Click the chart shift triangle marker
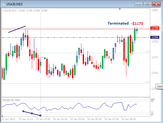 coord(120,9)
